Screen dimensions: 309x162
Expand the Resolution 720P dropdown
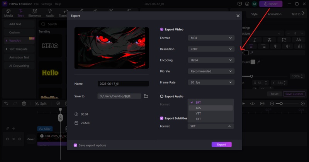click(x=211, y=49)
